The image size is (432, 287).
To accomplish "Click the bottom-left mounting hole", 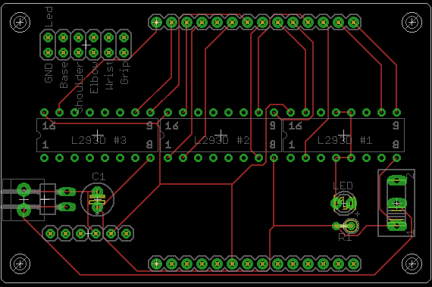I will [x=20, y=264].
